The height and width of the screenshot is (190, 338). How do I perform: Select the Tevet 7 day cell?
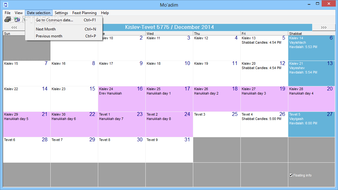(74, 150)
